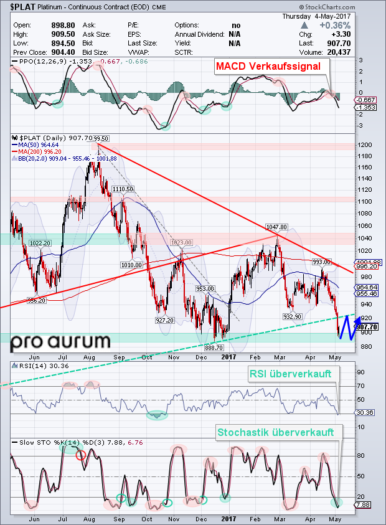Click the 1047.80 price peak label
The height and width of the screenshot is (525, 386).
point(276,227)
